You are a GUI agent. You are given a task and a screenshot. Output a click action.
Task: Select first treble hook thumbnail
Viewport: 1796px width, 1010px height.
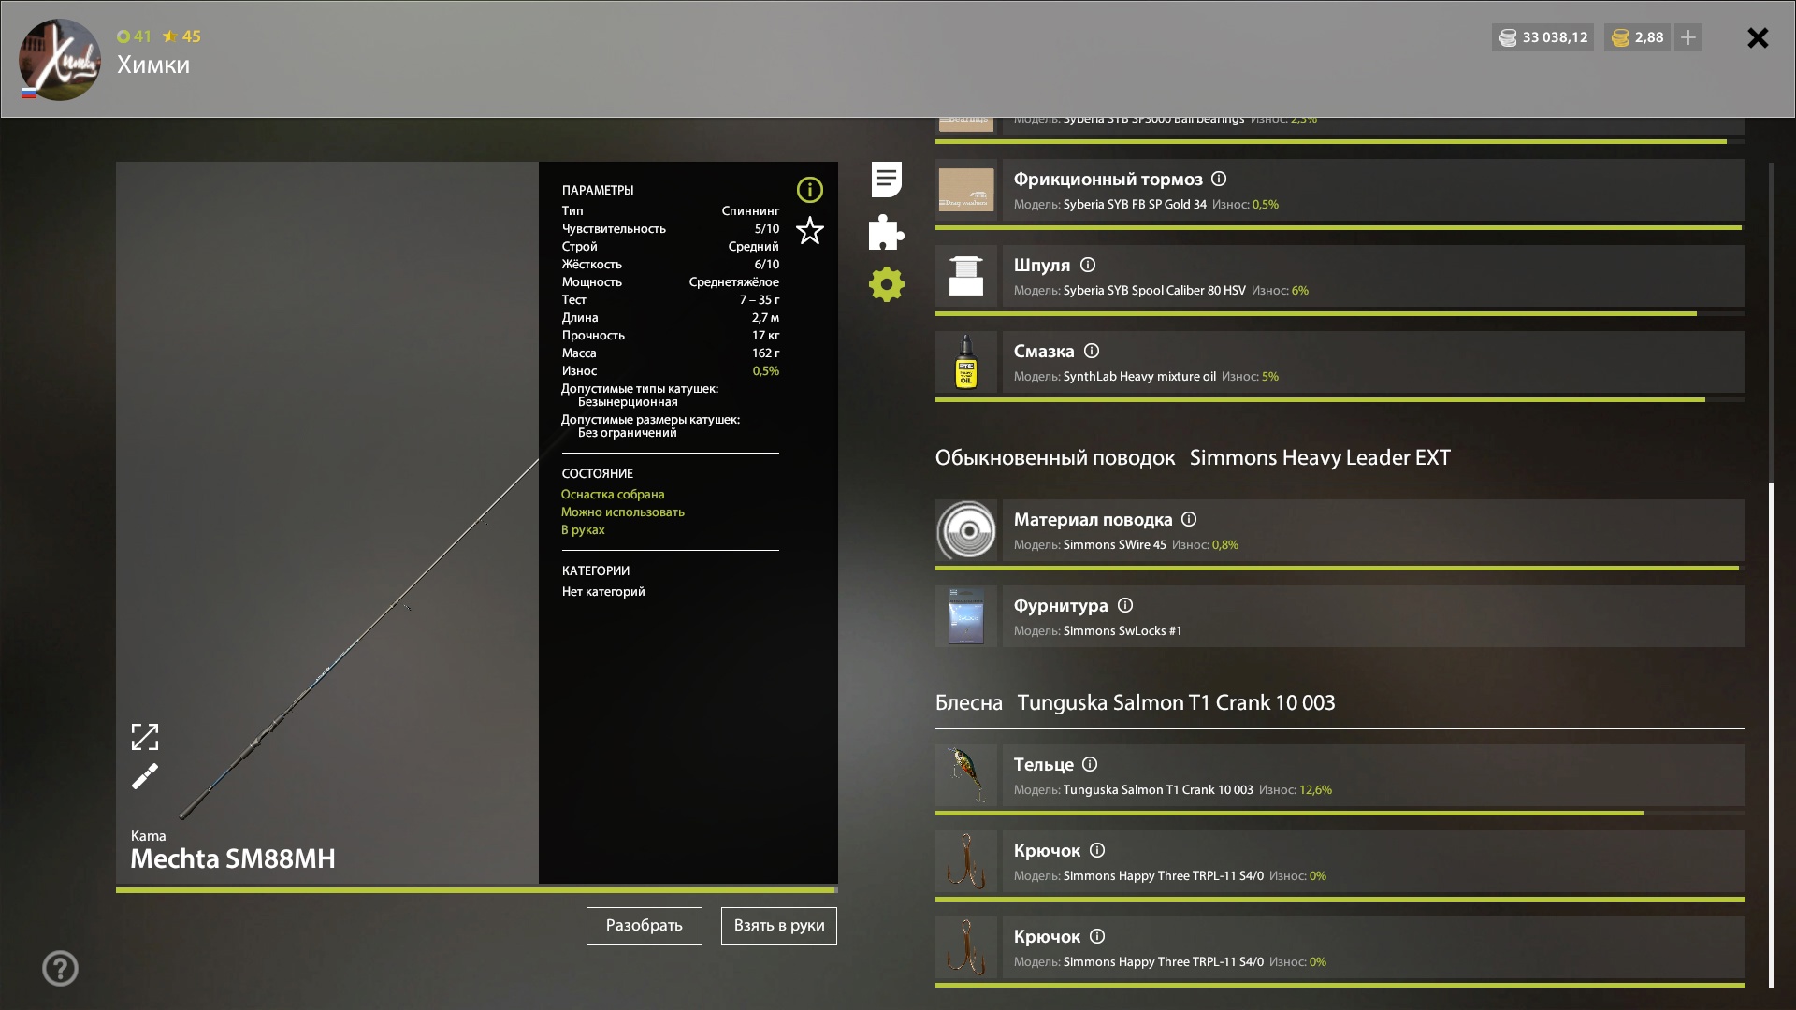(966, 861)
